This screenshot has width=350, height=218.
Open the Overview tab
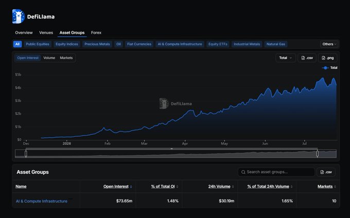tap(24, 32)
